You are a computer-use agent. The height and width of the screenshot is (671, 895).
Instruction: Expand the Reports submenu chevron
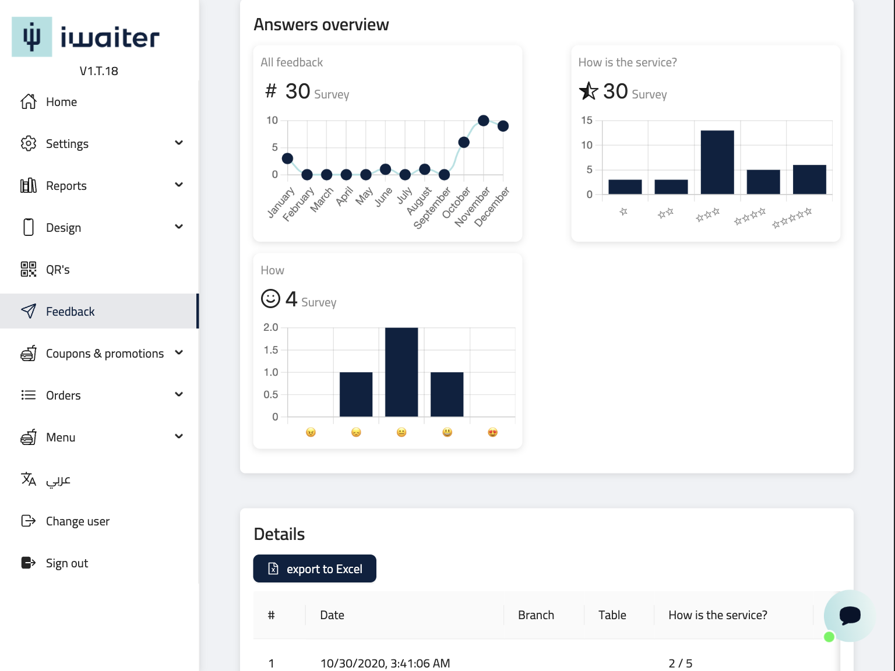(x=179, y=185)
